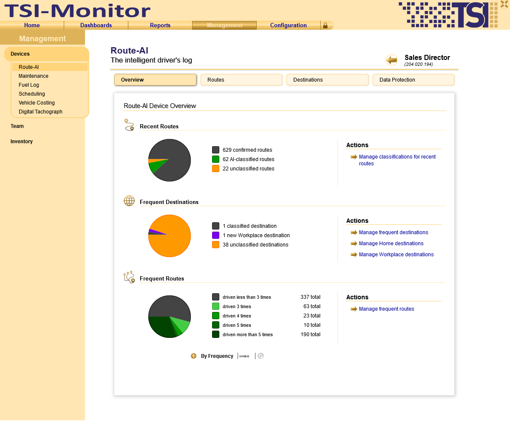Open the Manage frequent routes link
The image size is (510, 425).
coord(387,309)
